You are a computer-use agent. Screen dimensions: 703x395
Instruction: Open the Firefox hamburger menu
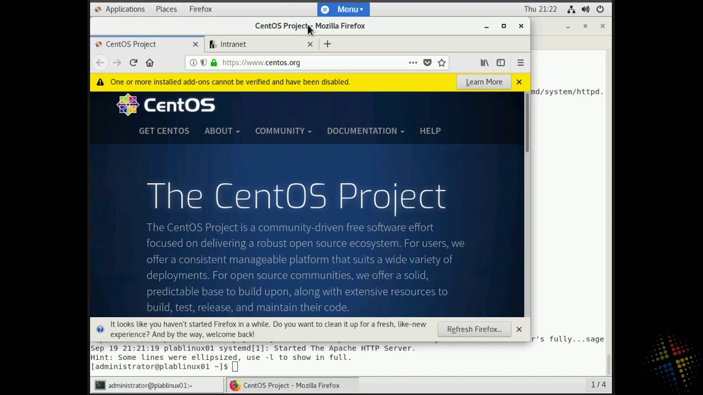[x=521, y=63]
